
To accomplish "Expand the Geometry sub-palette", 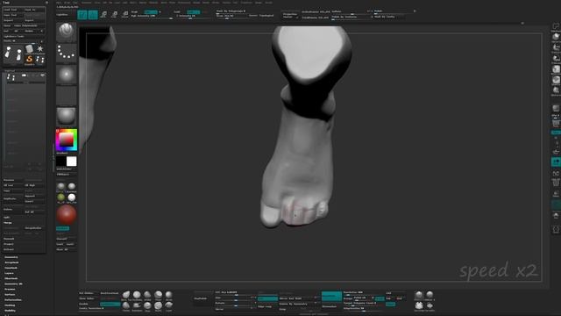I will (x=11, y=257).
